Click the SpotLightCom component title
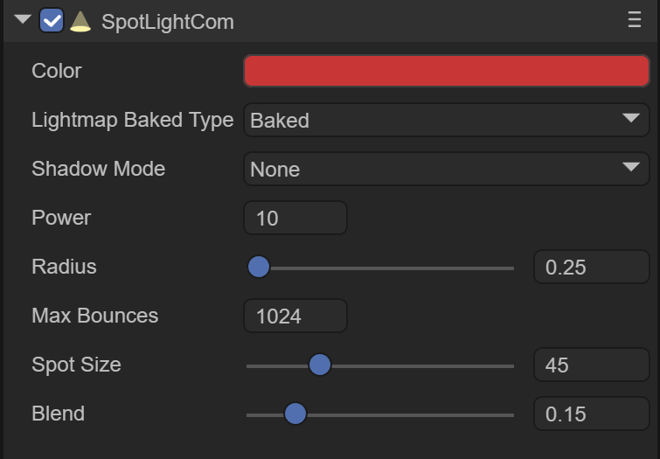Viewport: 660px width, 459px height. pyautogui.click(x=168, y=22)
